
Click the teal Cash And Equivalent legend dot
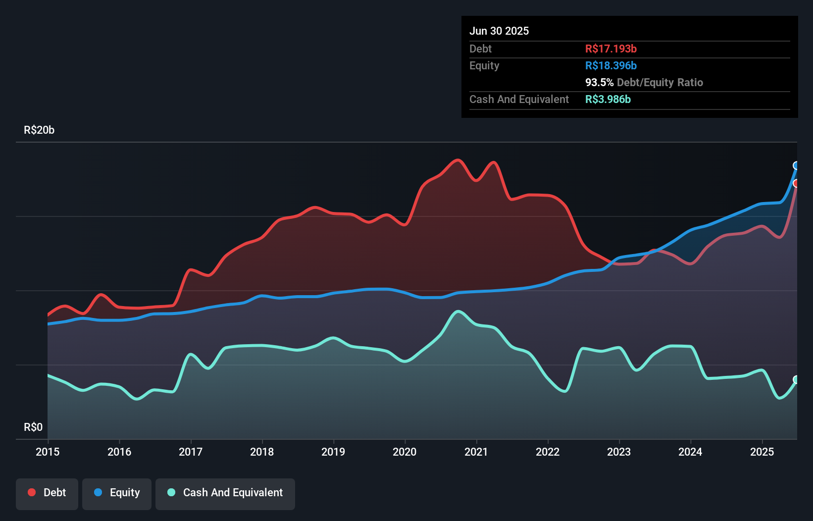[x=171, y=492]
